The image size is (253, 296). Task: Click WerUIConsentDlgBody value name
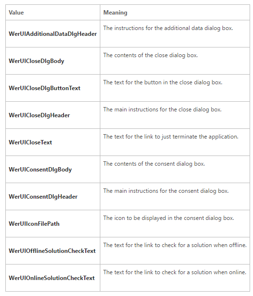(x=40, y=170)
